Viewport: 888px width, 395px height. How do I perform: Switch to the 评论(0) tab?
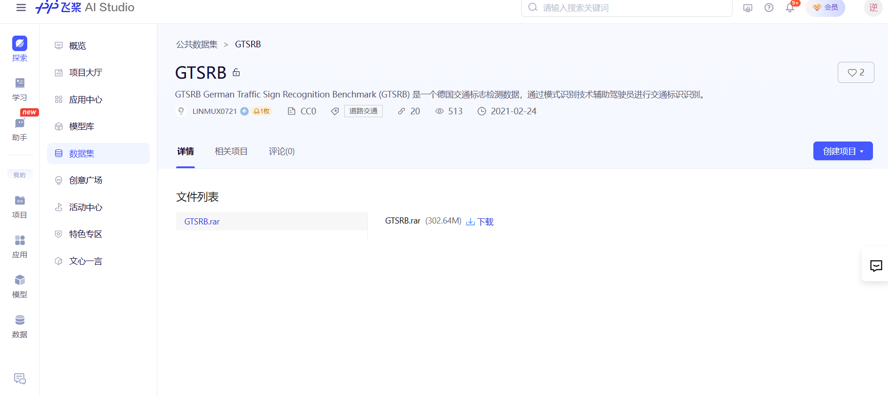point(281,151)
